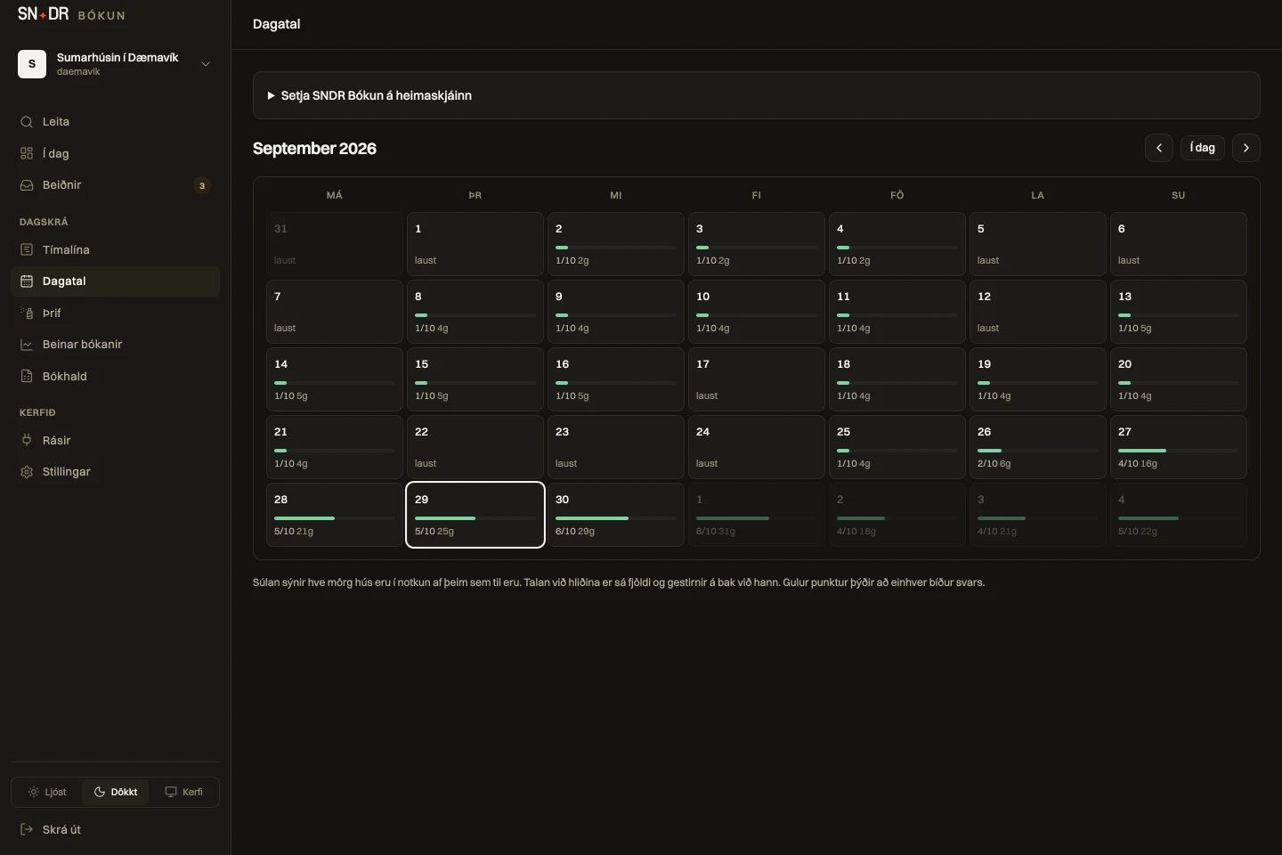Click the SNDR Bókun logo
This screenshot has height=855, width=1282.
pyautogui.click(x=71, y=14)
